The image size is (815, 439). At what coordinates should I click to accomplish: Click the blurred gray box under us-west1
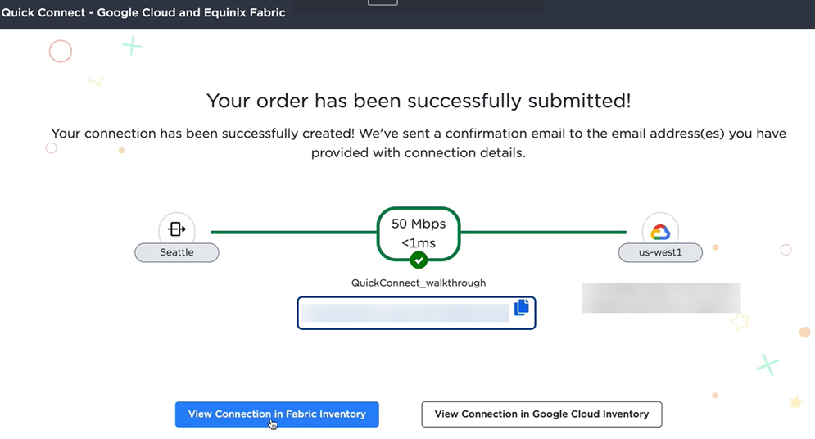[x=661, y=297]
